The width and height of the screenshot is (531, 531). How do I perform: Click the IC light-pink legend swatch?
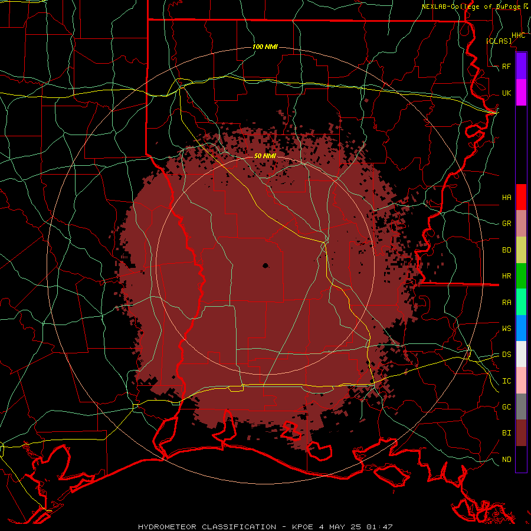coord(521,381)
